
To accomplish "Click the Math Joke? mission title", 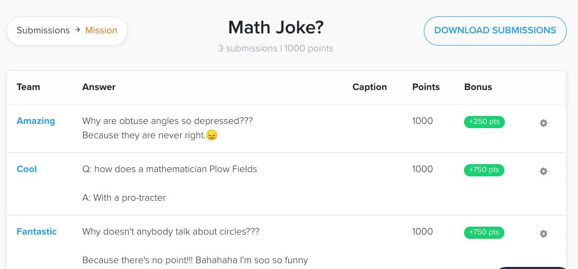I will pyautogui.click(x=275, y=28).
